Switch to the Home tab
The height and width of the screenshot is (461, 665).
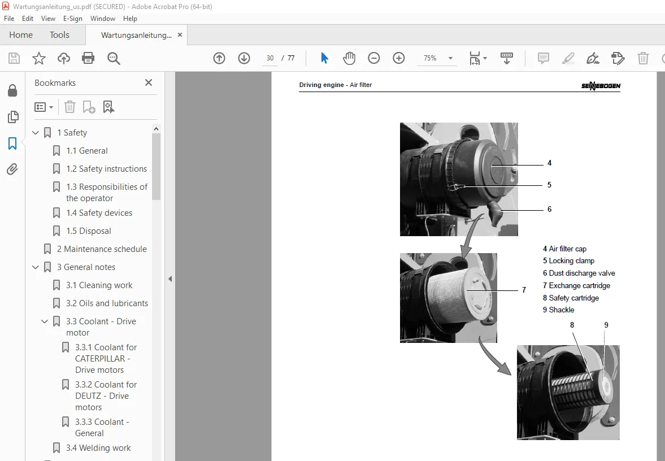tap(21, 35)
